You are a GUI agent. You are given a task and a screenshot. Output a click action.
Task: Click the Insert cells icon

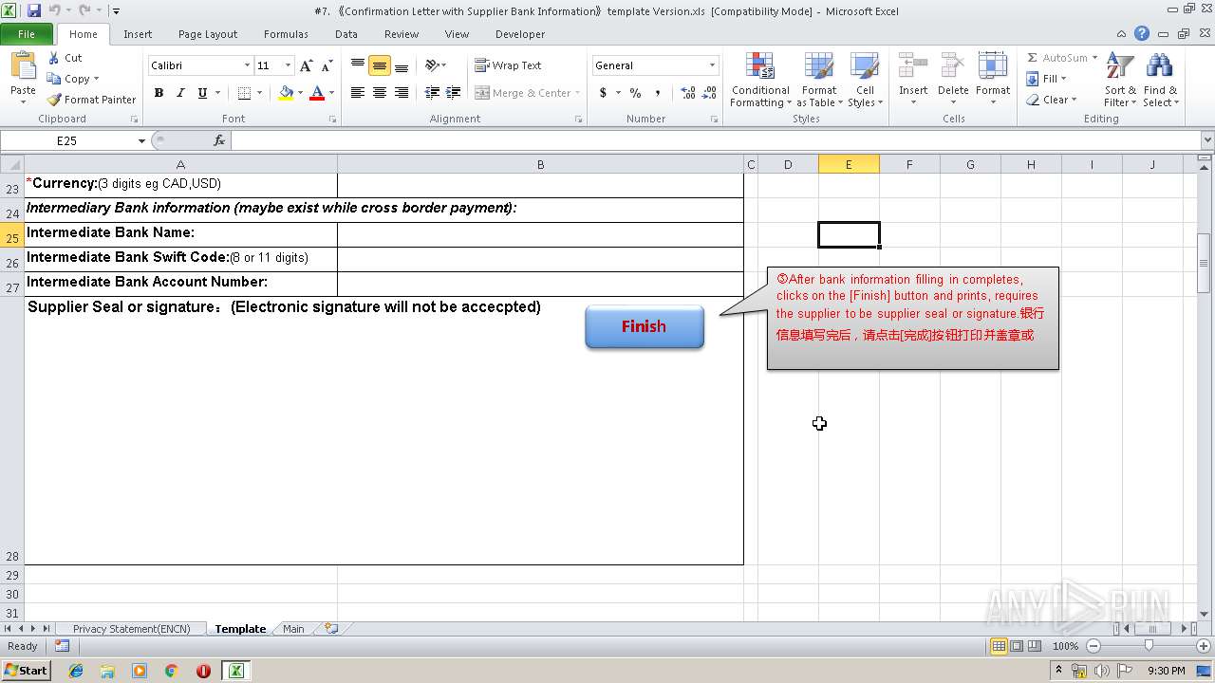(913, 66)
